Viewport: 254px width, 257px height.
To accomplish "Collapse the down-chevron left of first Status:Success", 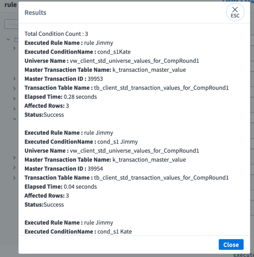I will point(15,119).
